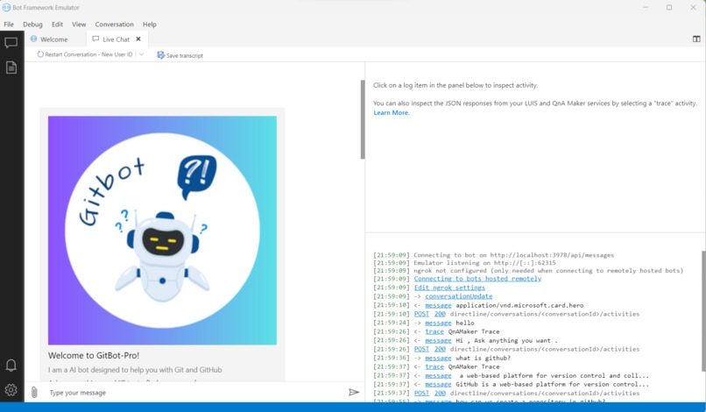Click the log panel vertical scrollbar
This screenshot has width=706, height=412.
click(703, 311)
